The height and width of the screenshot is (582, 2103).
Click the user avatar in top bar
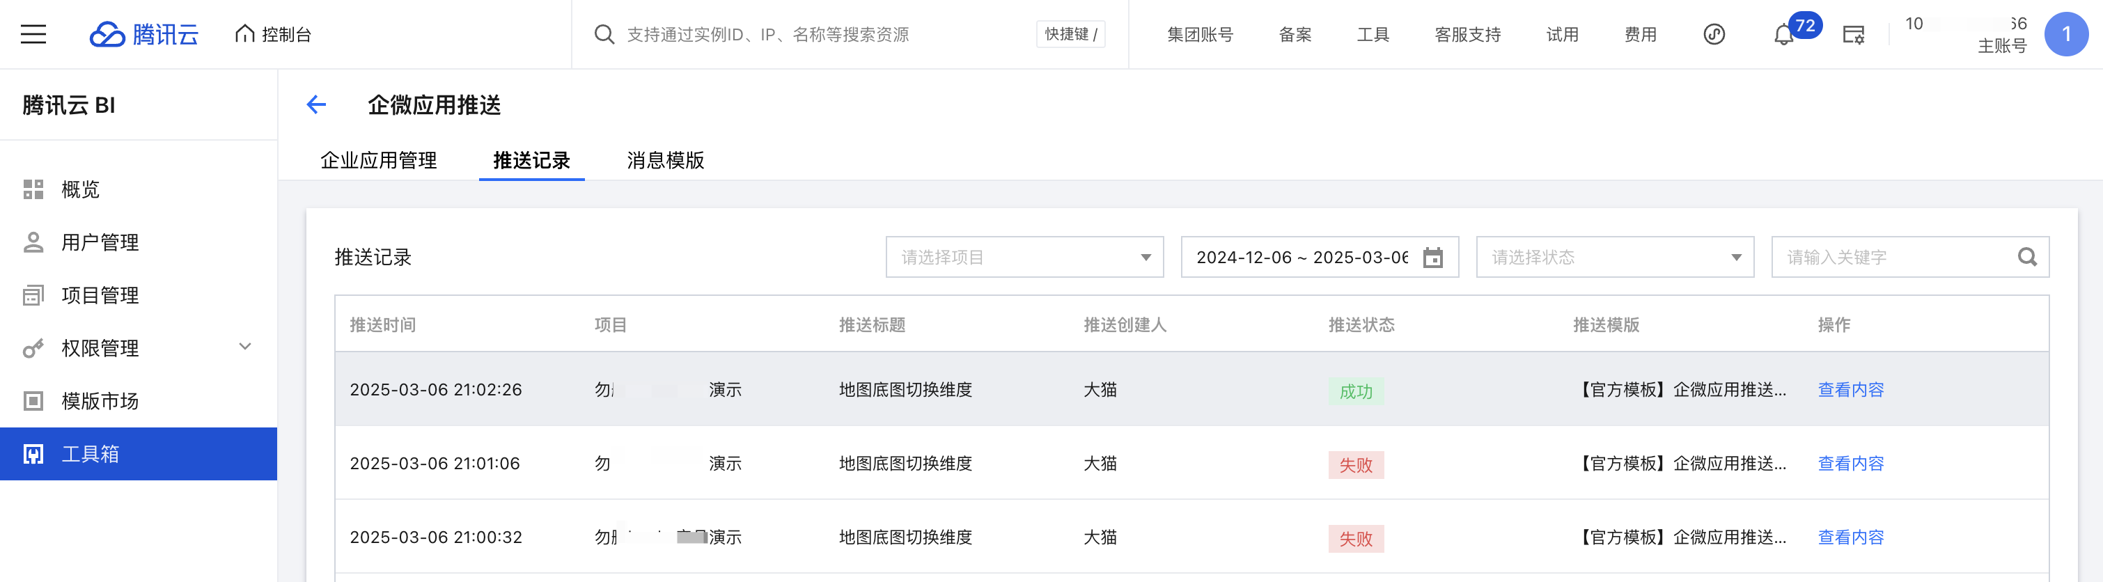(2065, 34)
